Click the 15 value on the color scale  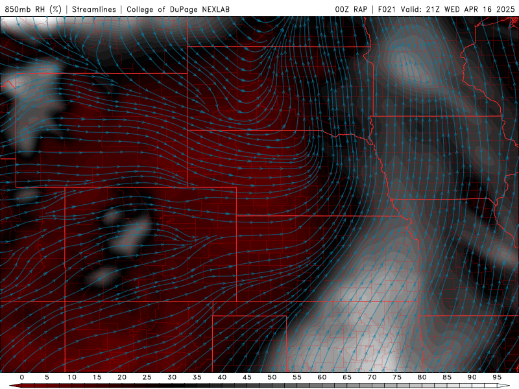click(x=97, y=377)
